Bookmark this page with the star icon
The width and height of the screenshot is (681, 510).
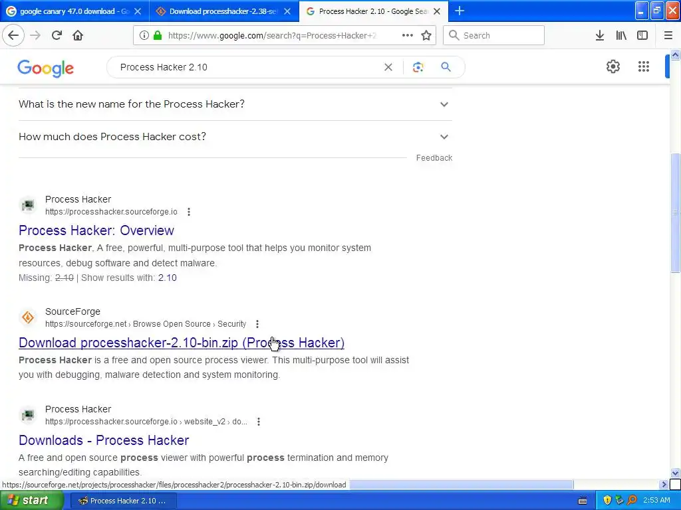point(426,36)
